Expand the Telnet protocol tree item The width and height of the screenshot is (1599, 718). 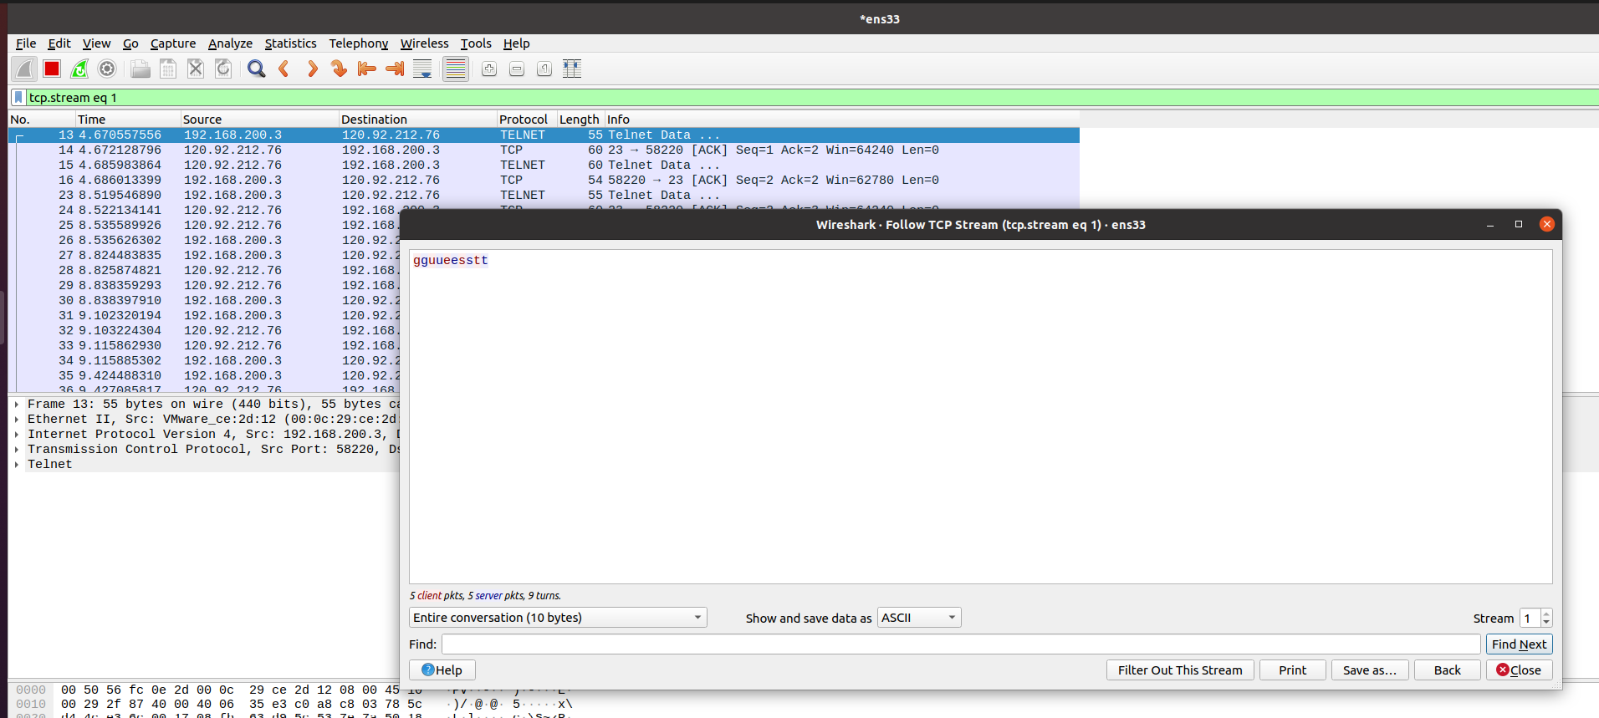point(17,465)
